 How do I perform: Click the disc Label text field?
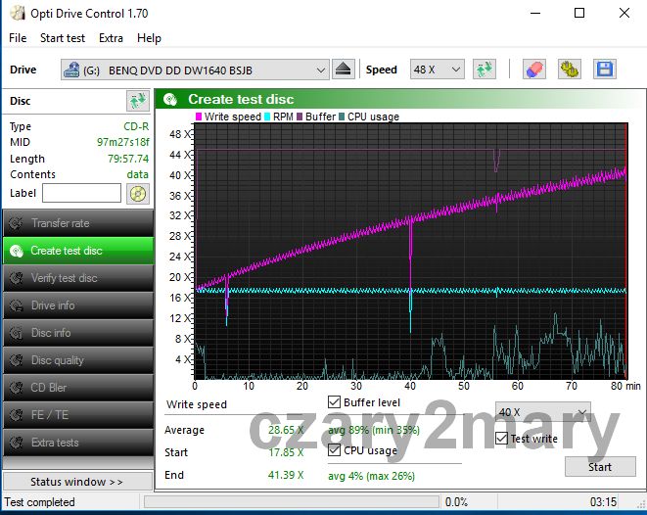[x=81, y=194]
